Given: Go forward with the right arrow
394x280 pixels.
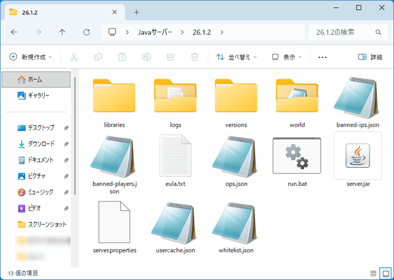Looking at the screenshot, I should click(x=38, y=32).
